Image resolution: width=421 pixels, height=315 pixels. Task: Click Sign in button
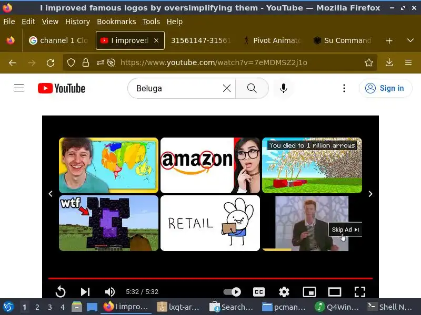click(x=385, y=88)
